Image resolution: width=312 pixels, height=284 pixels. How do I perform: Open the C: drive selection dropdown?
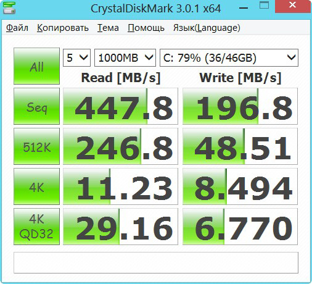point(229,58)
